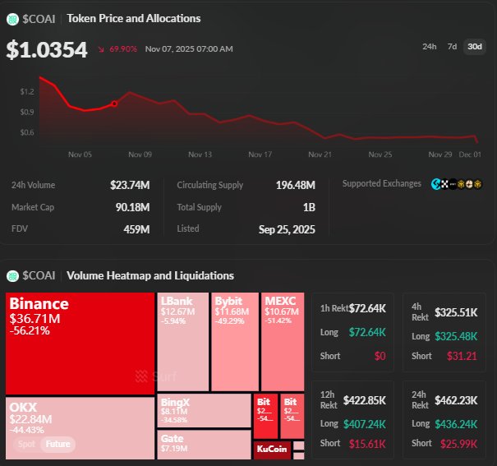The width and height of the screenshot is (497, 466).
Task: Click the BingX heatmap tile
Action: [x=203, y=411]
